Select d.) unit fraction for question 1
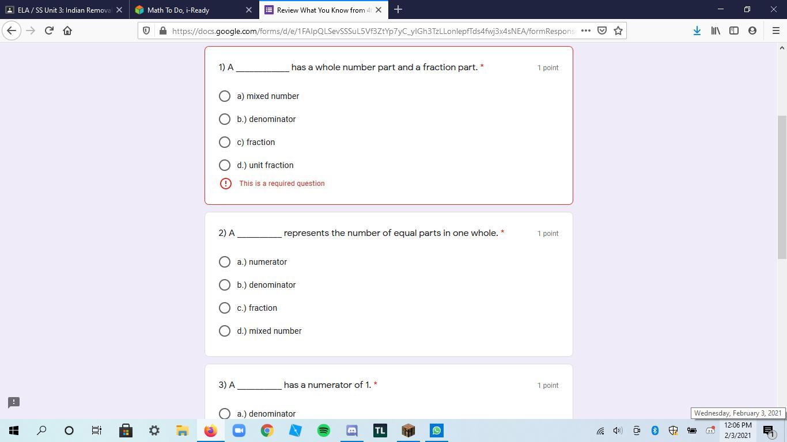 coord(225,165)
